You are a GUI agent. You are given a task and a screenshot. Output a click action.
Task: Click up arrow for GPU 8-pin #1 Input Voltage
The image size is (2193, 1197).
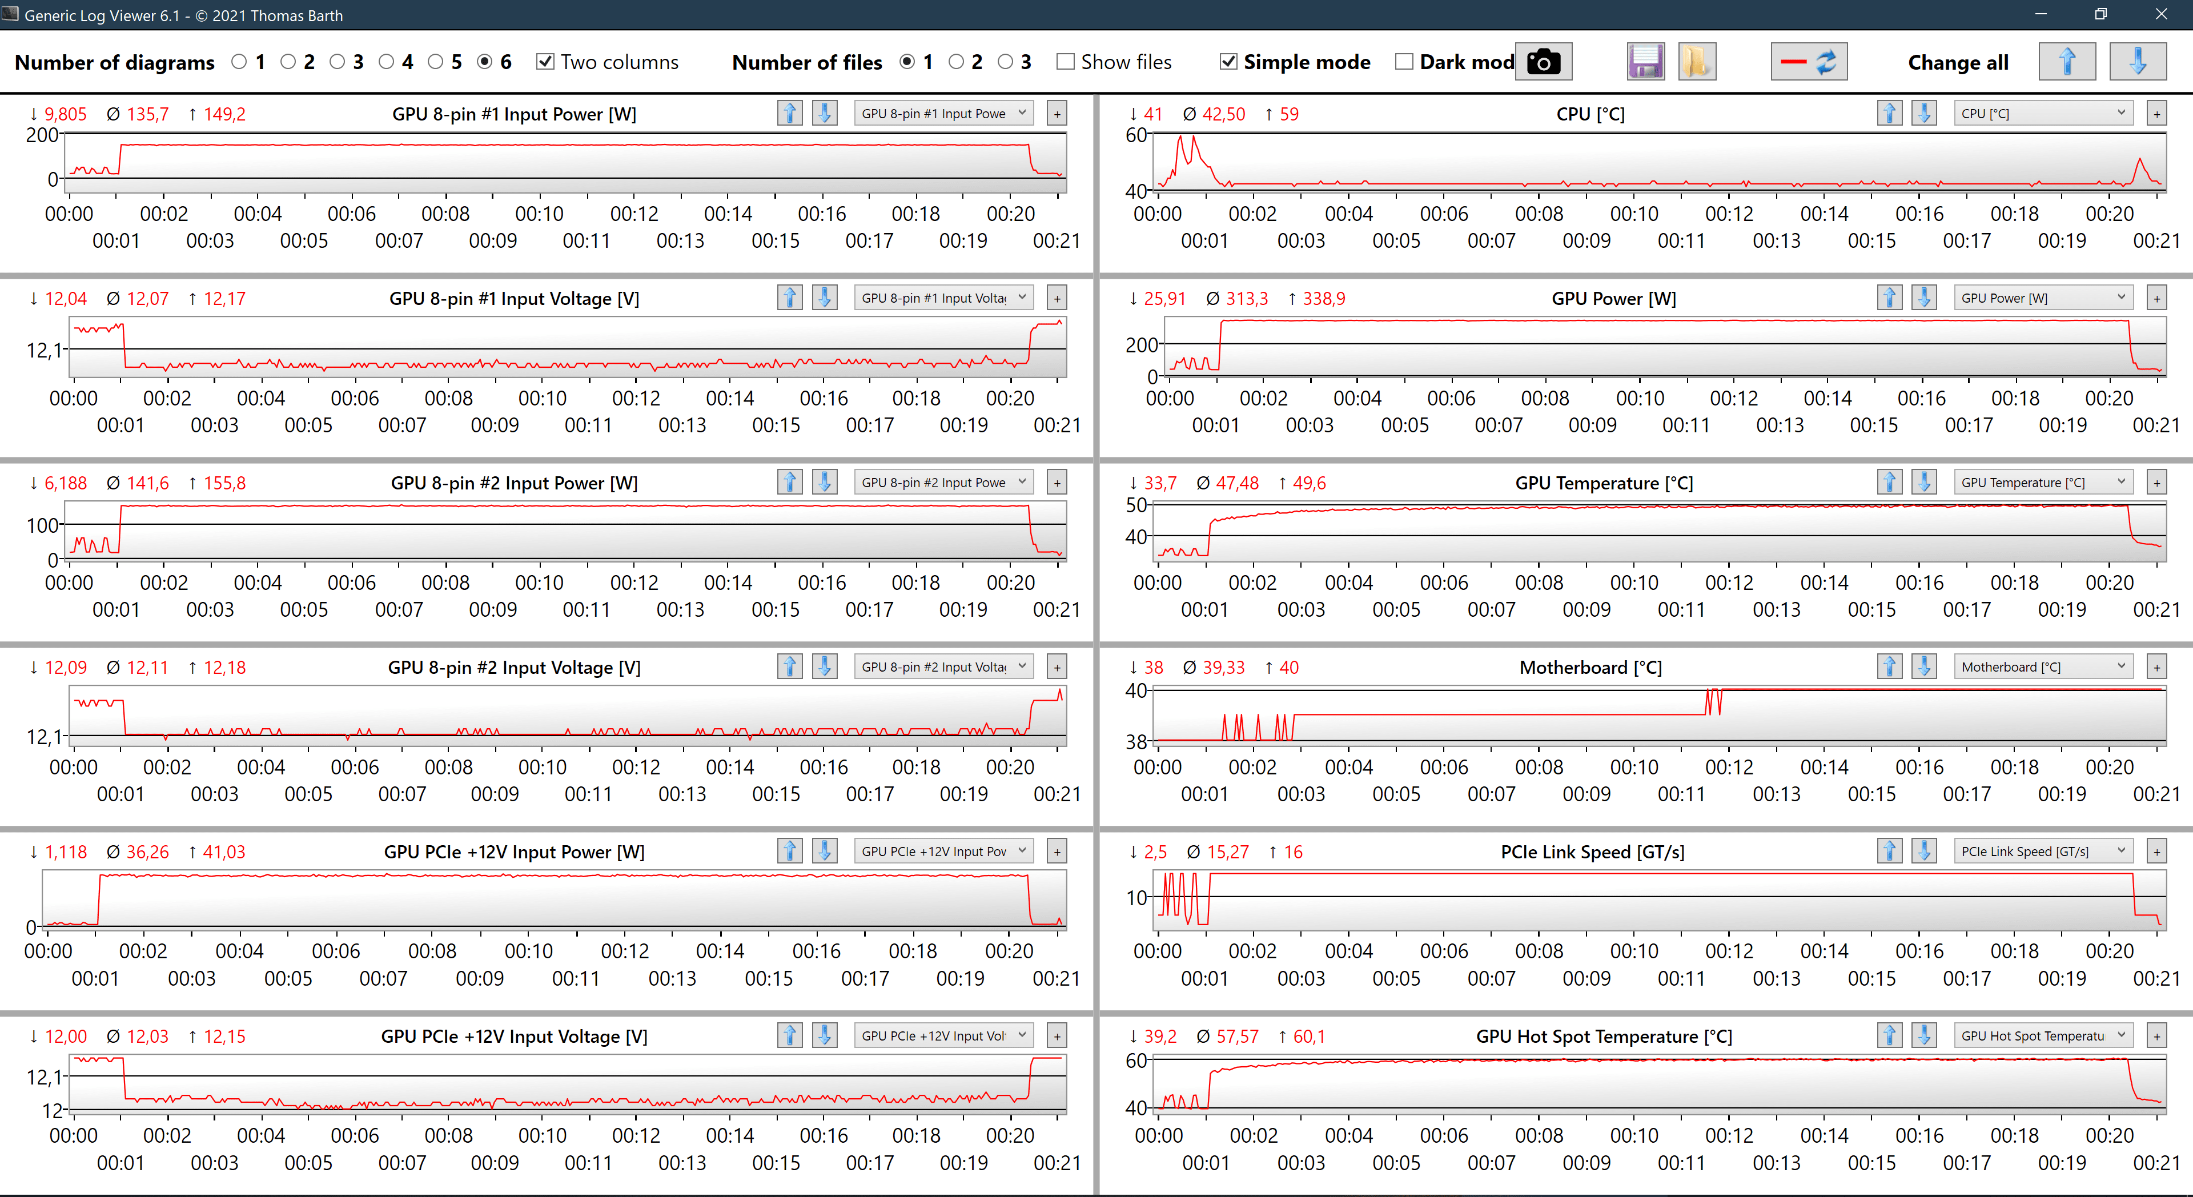pos(790,298)
